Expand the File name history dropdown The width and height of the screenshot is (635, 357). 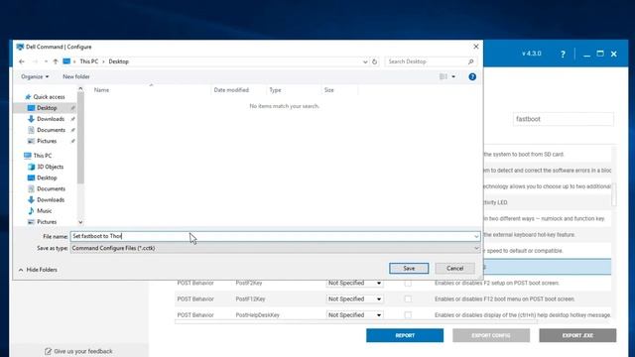pos(476,236)
